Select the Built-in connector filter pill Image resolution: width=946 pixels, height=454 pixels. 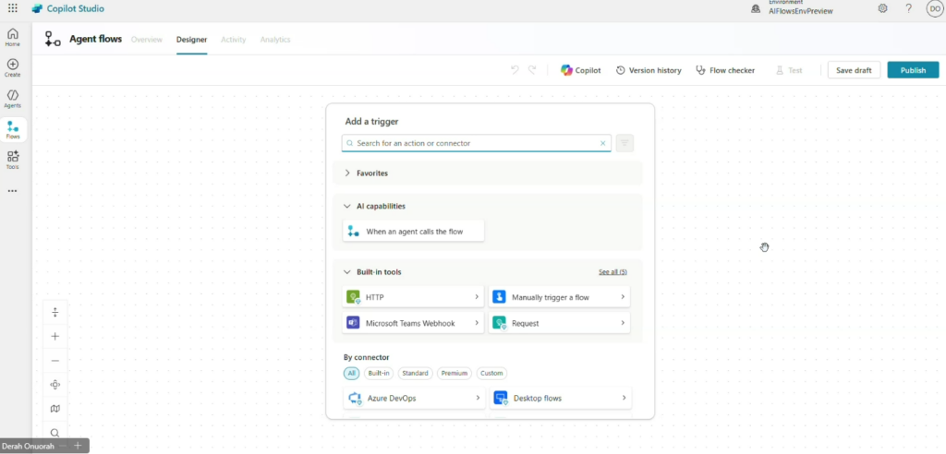[379, 374]
